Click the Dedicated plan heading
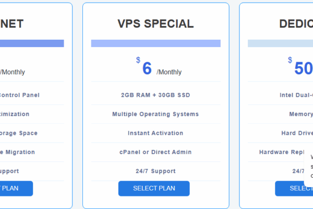The width and height of the screenshot is (313, 209). (x=295, y=24)
